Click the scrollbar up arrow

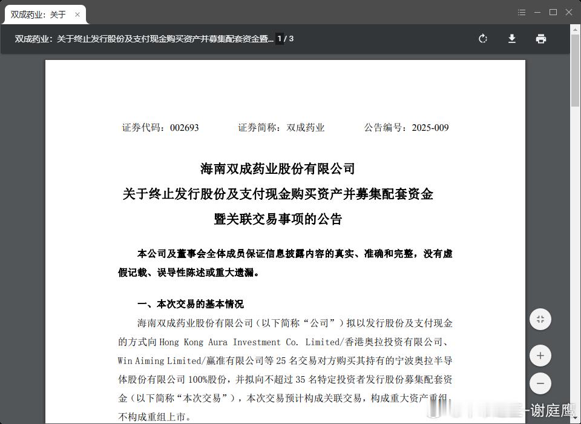pyautogui.click(x=576, y=29)
